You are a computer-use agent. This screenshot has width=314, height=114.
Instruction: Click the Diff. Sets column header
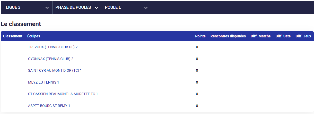(x=283, y=36)
